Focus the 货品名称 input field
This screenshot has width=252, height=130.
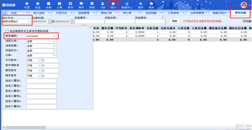[120, 21]
